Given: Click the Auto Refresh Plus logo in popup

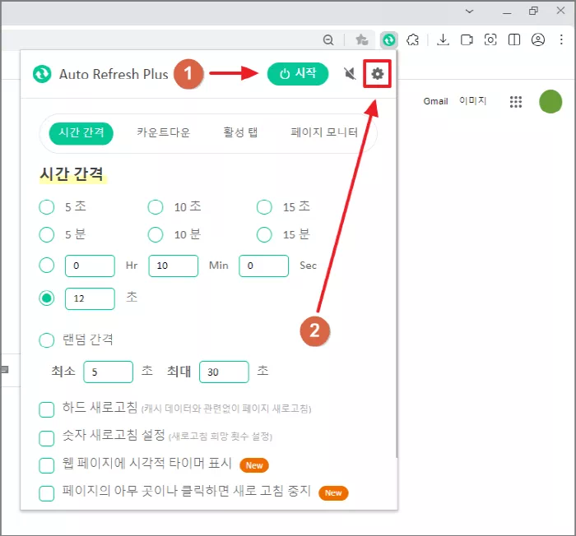Looking at the screenshot, I should point(42,74).
